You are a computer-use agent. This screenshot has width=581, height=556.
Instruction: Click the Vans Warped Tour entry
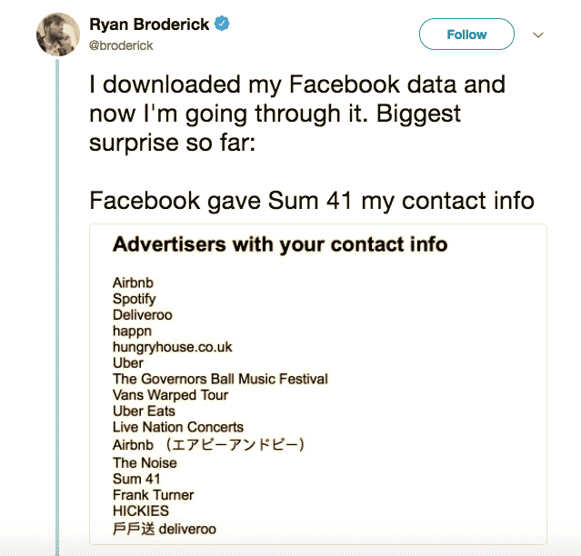pyautogui.click(x=170, y=395)
